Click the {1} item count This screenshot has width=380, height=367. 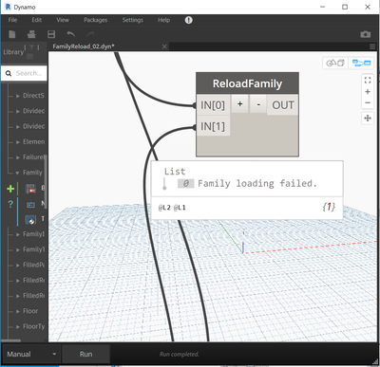pos(329,207)
